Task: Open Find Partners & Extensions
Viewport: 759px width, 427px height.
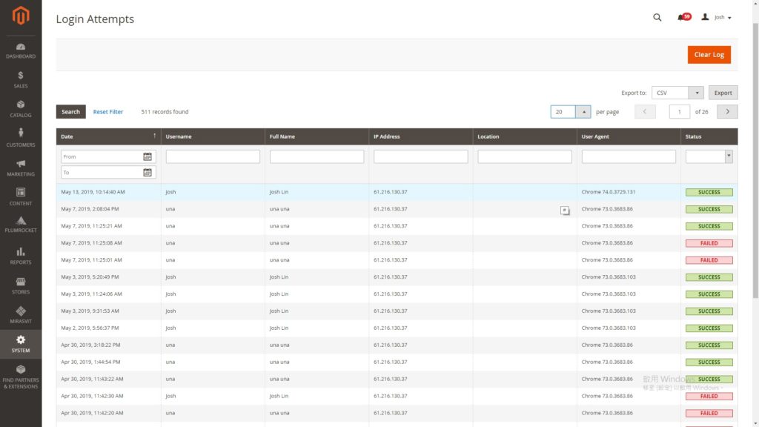Action: tap(20, 377)
